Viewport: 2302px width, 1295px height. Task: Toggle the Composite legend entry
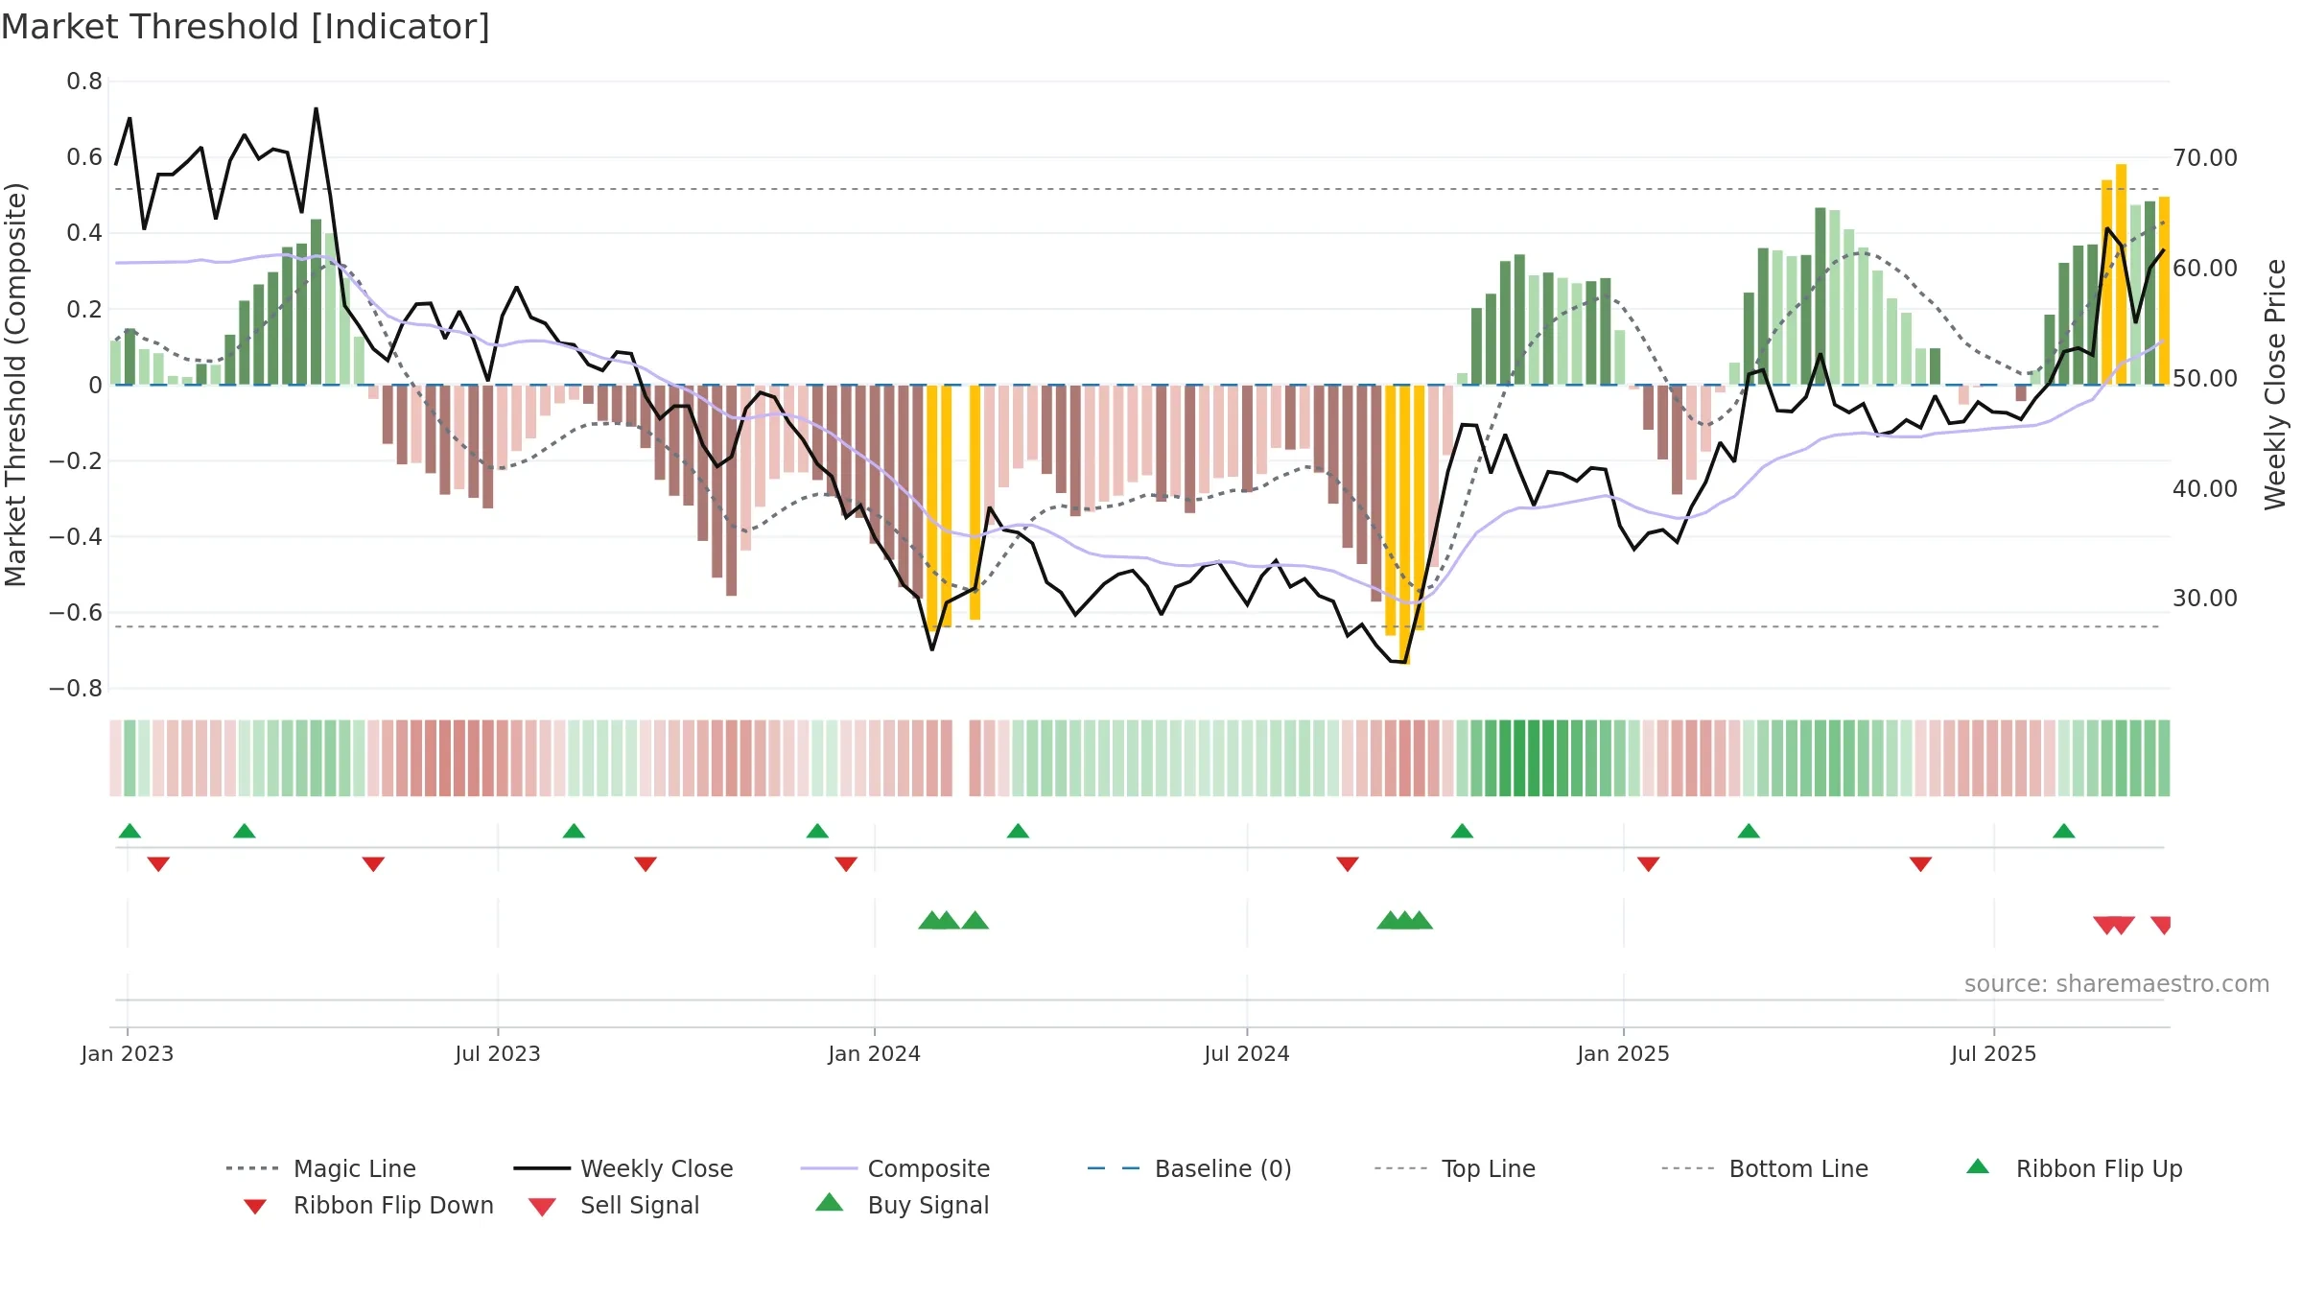coord(895,1168)
